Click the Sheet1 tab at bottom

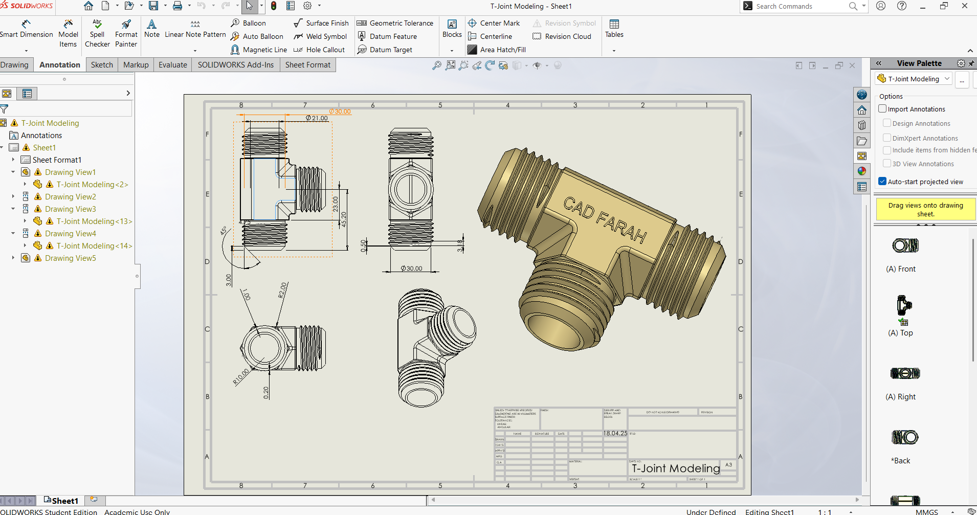(x=61, y=501)
